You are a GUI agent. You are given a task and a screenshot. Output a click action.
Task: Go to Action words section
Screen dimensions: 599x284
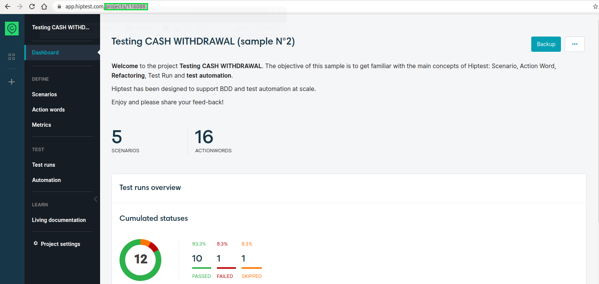coord(48,110)
